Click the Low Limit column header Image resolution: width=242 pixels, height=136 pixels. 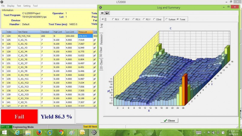(x=72, y=32)
